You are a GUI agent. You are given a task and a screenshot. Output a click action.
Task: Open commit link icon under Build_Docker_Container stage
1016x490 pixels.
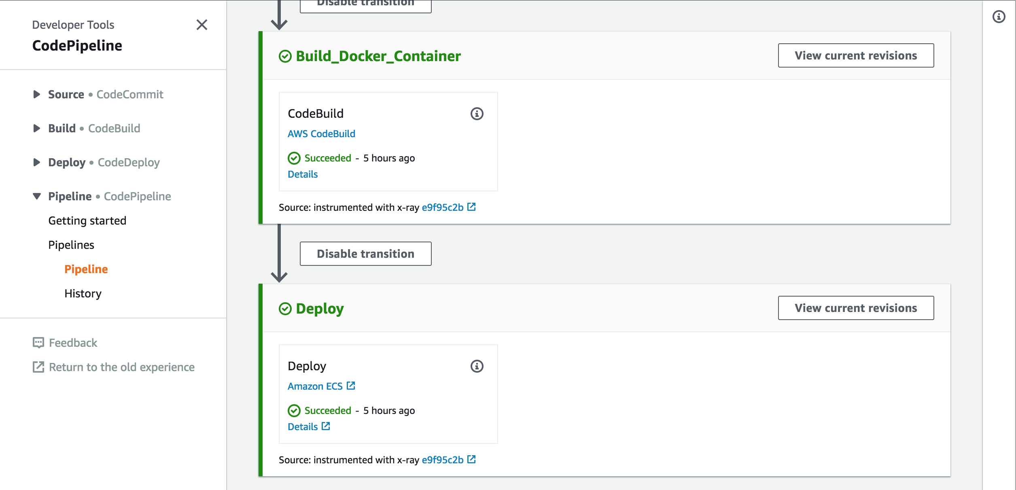pyautogui.click(x=471, y=207)
